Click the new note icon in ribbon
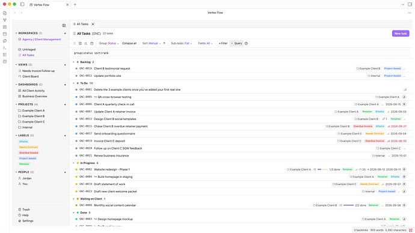Screen dimensions: 415x233 coord(5,13)
